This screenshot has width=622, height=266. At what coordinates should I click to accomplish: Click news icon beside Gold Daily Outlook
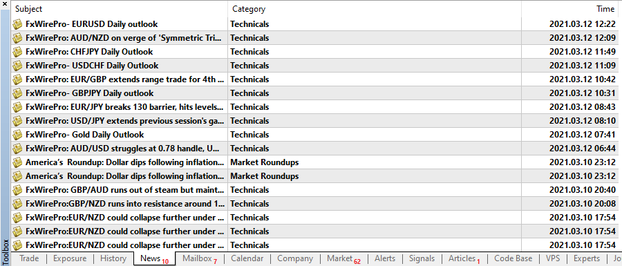pos(17,135)
